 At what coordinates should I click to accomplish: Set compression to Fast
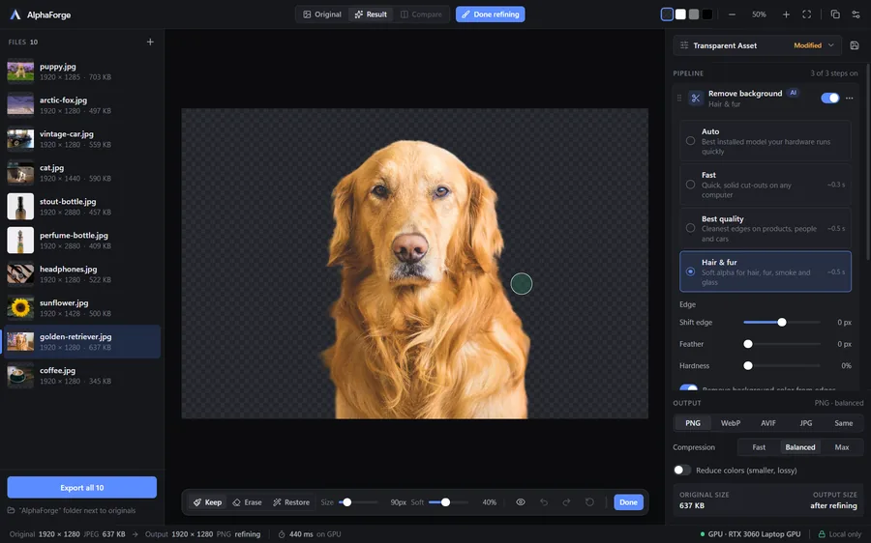pos(759,447)
